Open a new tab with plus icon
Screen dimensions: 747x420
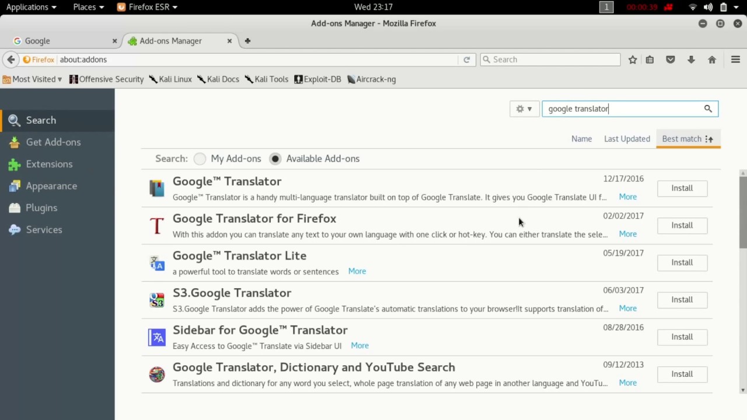pyautogui.click(x=247, y=41)
